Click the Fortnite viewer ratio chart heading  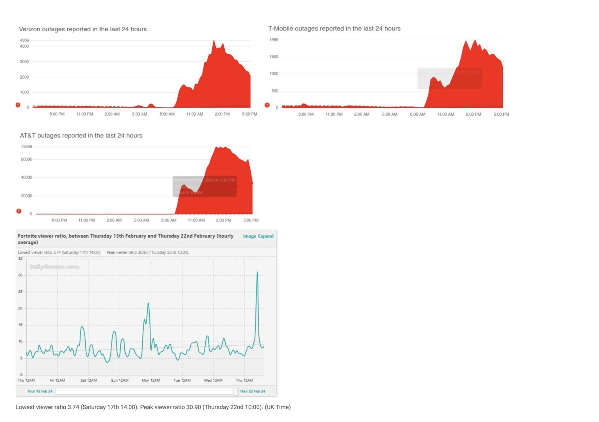[x=126, y=239]
